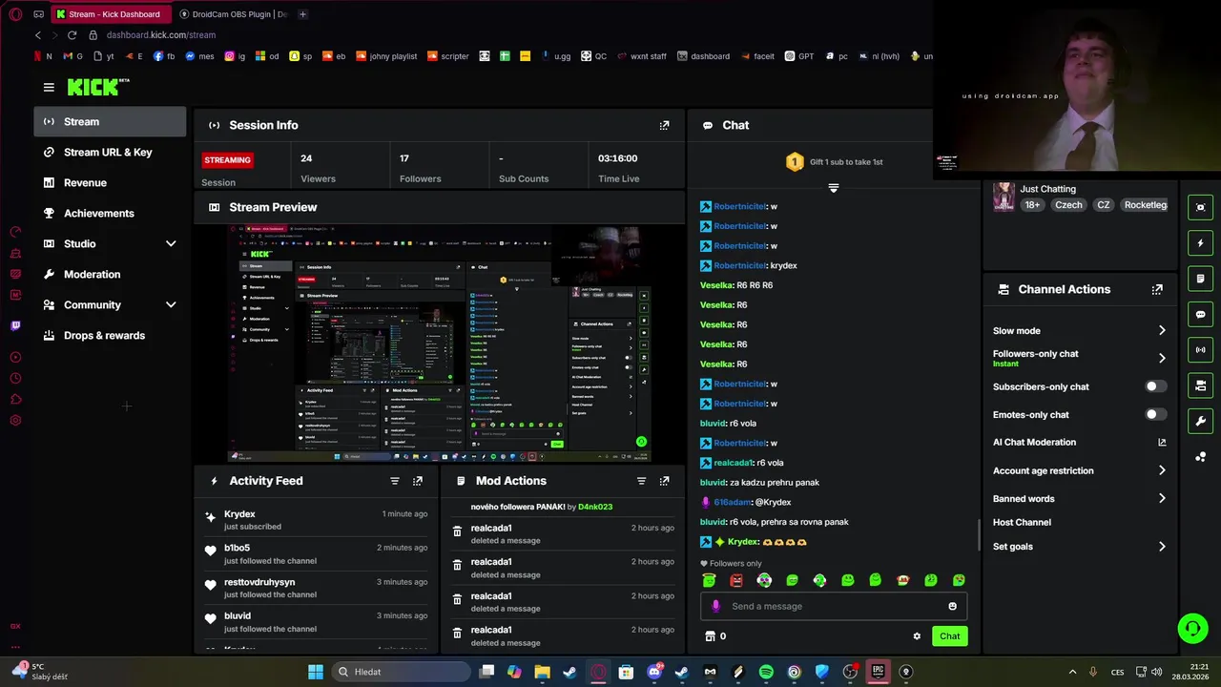Image resolution: width=1221 pixels, height=687 pixels.
Task: Click the Hledat taskbar search box
Action: pos(400,672)
